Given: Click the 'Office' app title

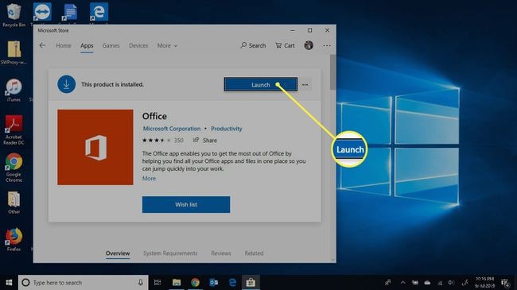Looking at the screenshot, I should [x=154, y=116].
